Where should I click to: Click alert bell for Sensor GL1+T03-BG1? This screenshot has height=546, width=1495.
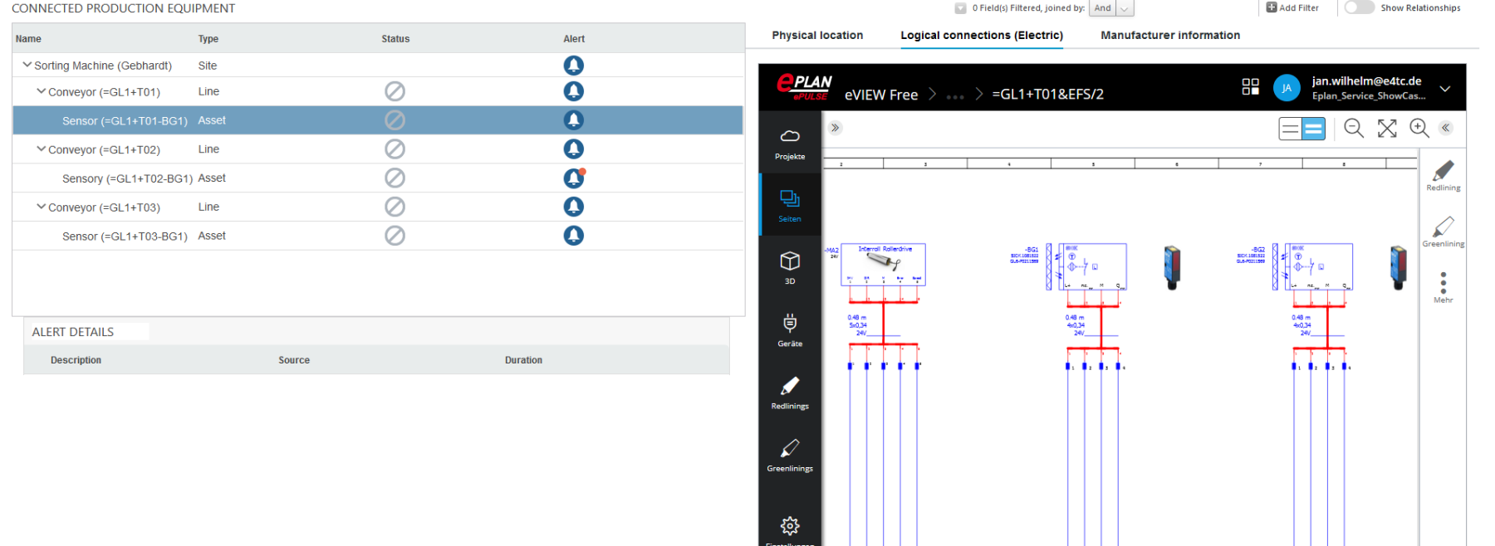pos(573,236)
